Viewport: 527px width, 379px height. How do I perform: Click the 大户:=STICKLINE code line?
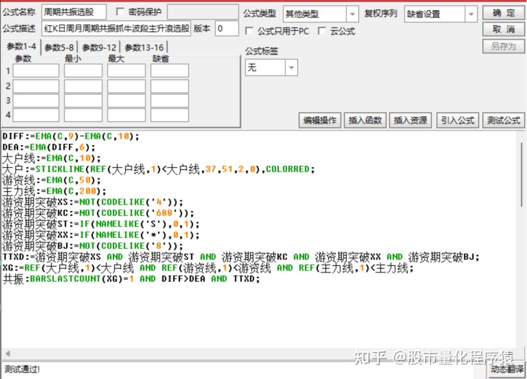pyautogui.click(x=159, y=169)
